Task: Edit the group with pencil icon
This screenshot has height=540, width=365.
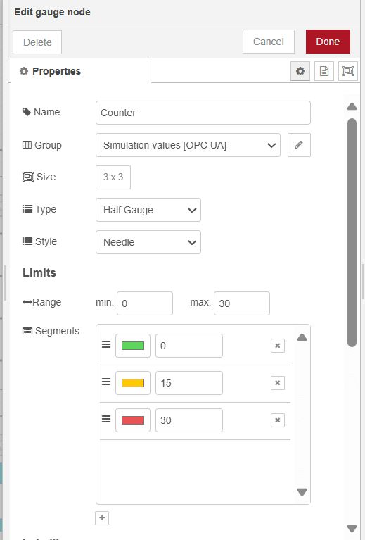Action: (299, 145)
